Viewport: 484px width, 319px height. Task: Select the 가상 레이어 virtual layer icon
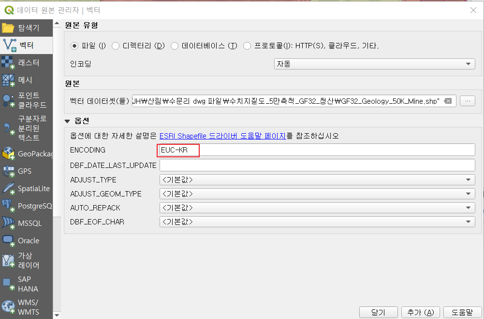pyautogui.click(x=8, y=261)
